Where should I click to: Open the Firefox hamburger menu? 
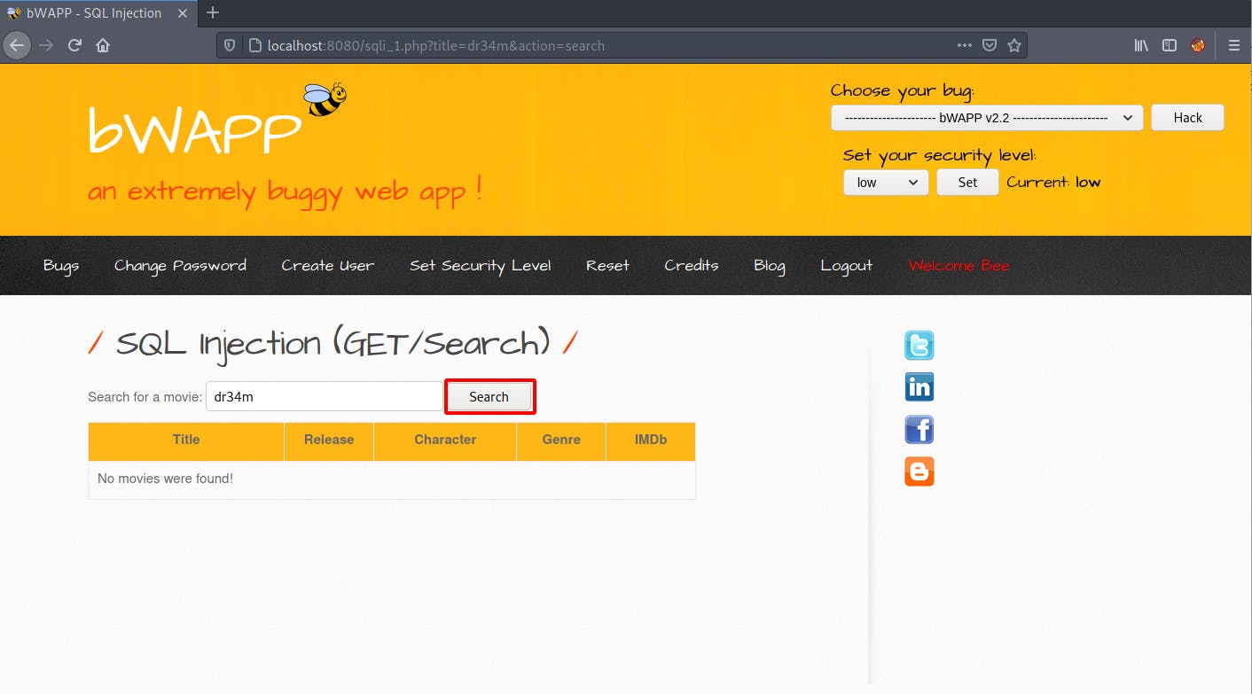point(1233,45)
